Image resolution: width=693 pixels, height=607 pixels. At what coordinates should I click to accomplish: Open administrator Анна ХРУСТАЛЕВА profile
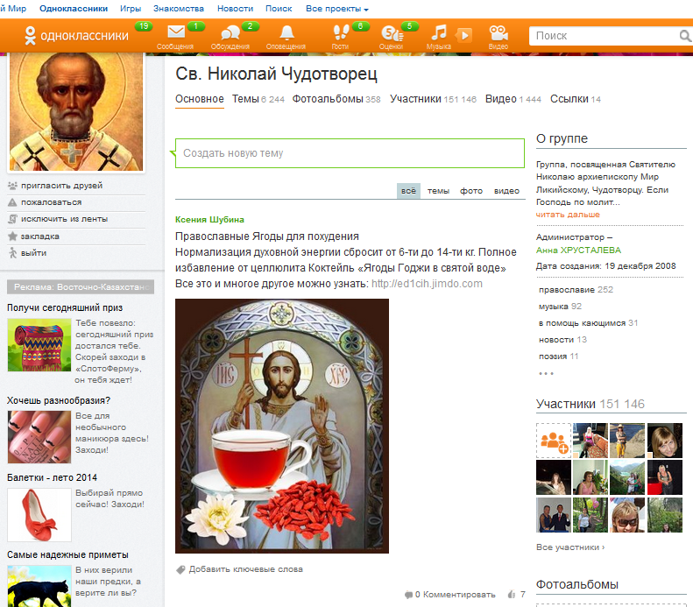tap(578, 251)
